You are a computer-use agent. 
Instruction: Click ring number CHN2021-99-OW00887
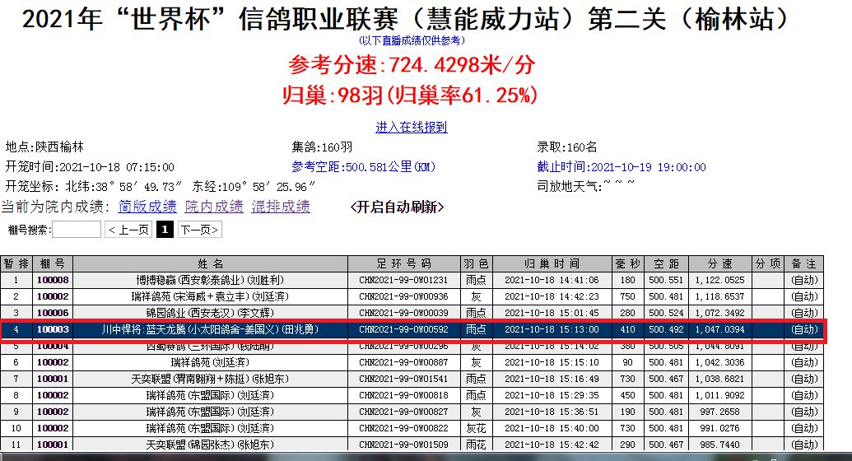[403, 362]
